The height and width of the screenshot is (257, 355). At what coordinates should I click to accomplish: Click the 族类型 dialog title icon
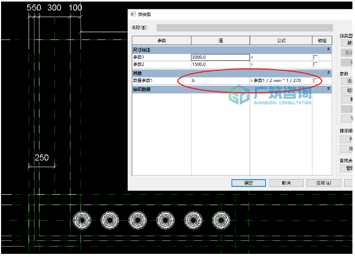[133, 14]
